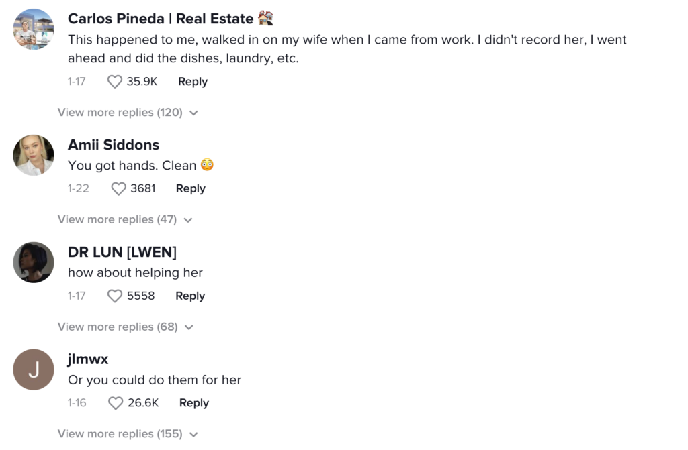
Task: Open DR LUN [LWEN] username link
Action: point(122,252)
